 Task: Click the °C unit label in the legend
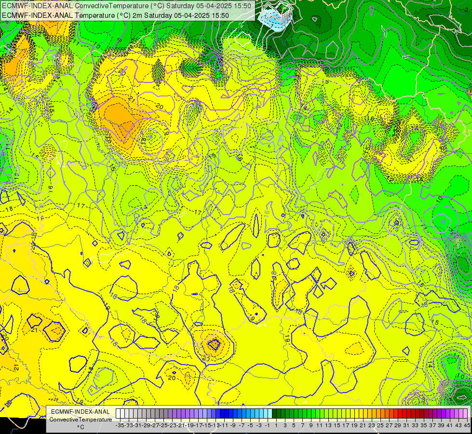point(81,427)
